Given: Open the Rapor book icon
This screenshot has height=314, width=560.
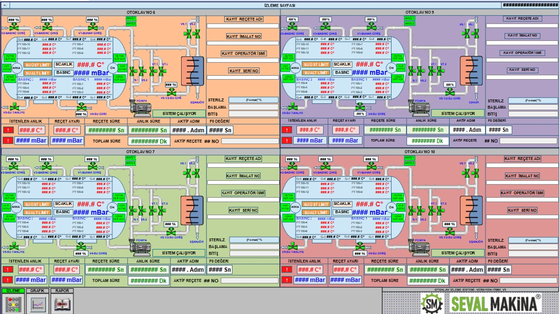Looking at the screenshot, I should (x=62, y=304).
